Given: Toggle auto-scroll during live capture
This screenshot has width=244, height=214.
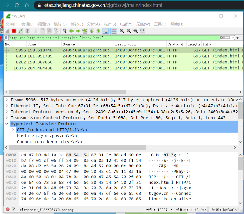Looking at the screenshot, I should 105,31.
